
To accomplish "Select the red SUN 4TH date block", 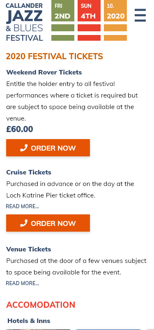I will (89, 11).
